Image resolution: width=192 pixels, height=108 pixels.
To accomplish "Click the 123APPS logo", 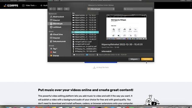I will [11, 5].
